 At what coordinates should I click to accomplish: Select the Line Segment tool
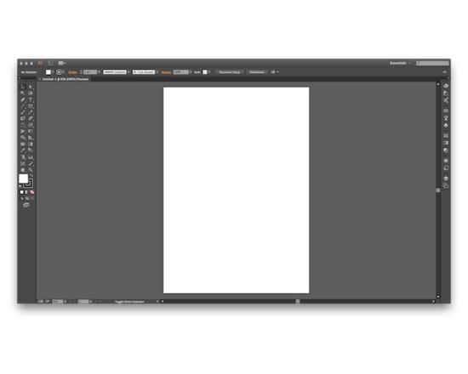23,106
